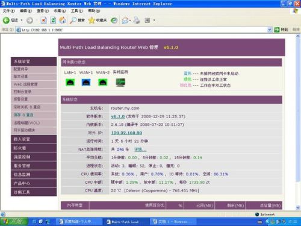Open the Back button dropdown arrow
This screenshot has width=301, height=226.
pos(22,20)
